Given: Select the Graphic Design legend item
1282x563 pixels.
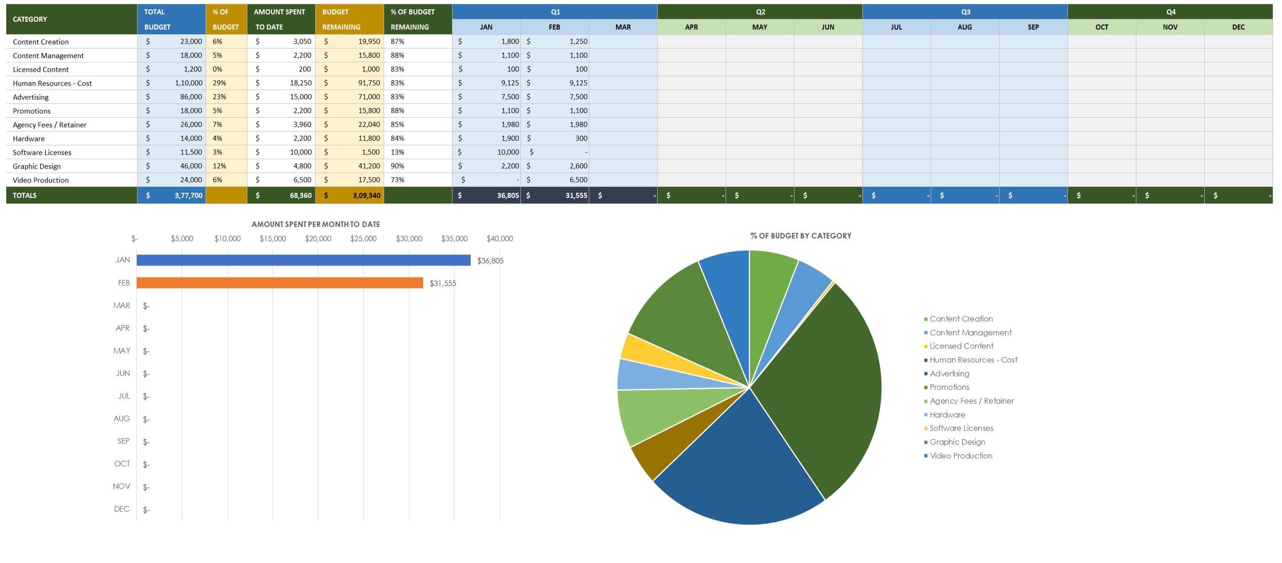Looking at the screenshot, I should 957,441.
